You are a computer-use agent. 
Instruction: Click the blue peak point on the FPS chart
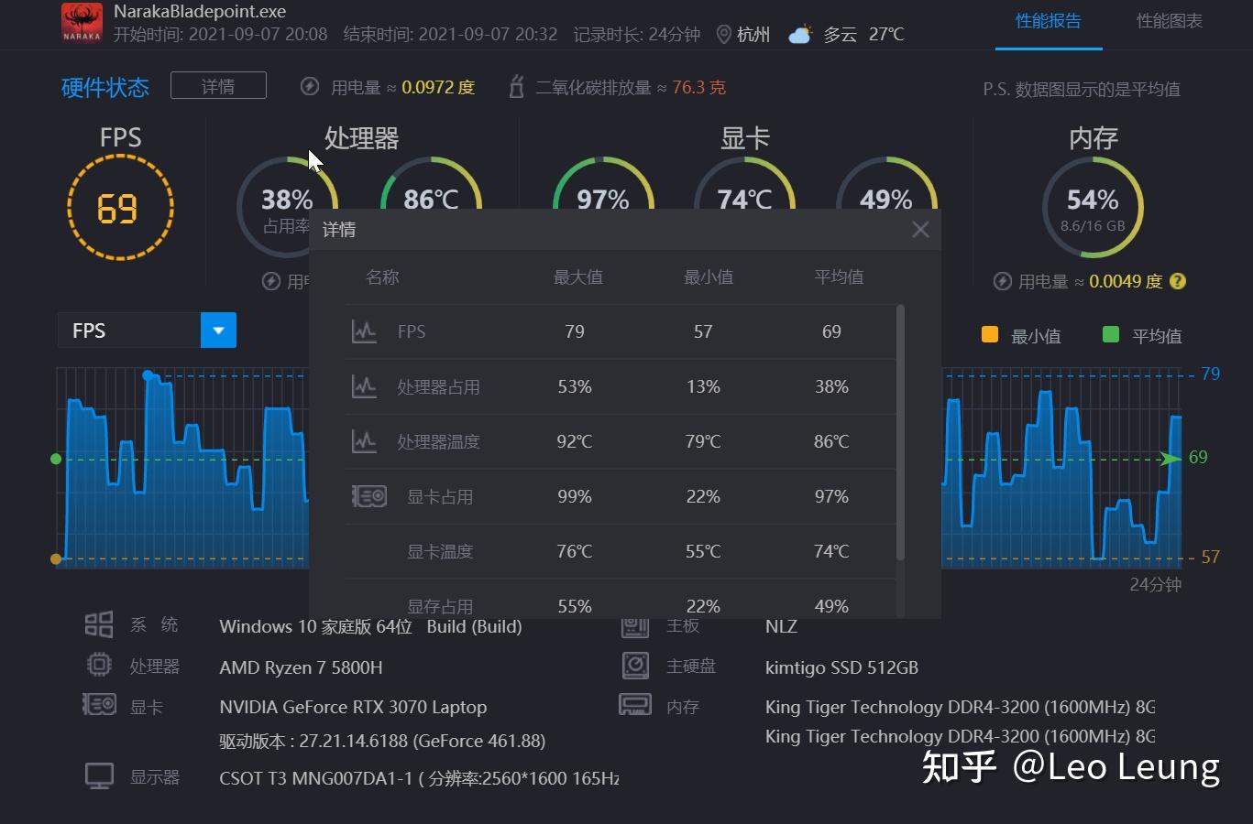click(x=148, y=375)
